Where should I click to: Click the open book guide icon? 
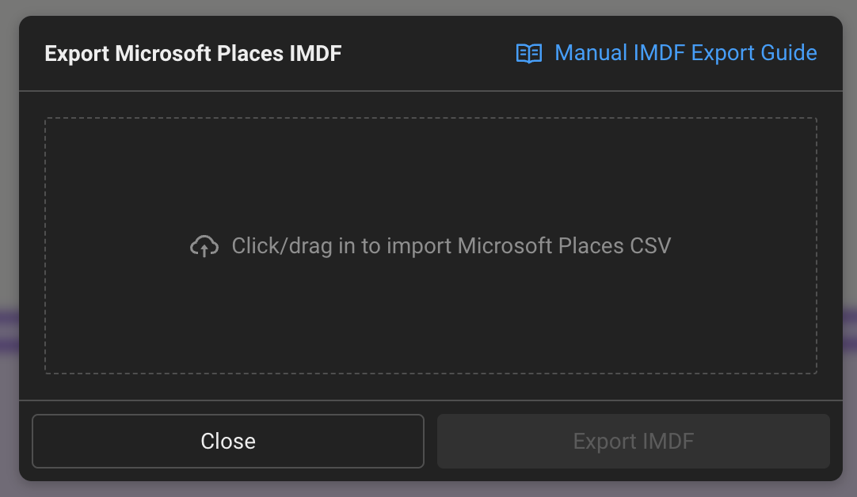pyautogui.click(x=529, y=53)
